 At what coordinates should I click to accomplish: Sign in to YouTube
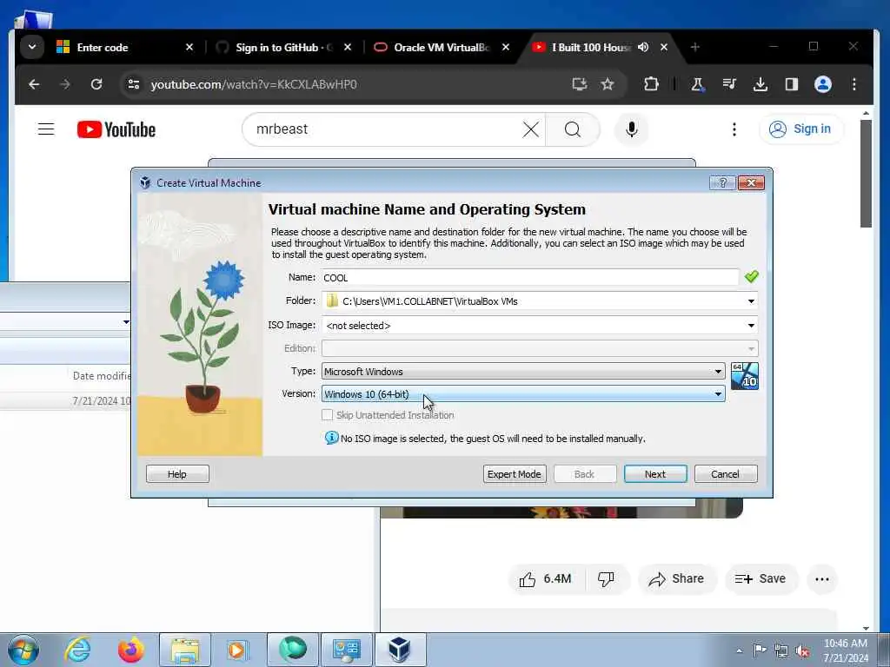coord(800,129)
